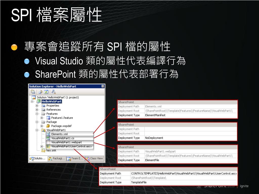The height and width of the screenshot is (194, 259).
Task: Click the Solution 'HelloWebPart' (1 project) label
Action: [x=58, y=98]
